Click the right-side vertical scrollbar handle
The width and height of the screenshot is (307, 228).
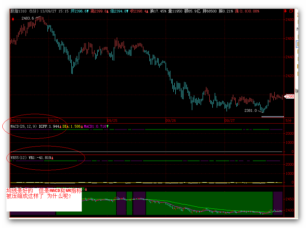pos(297,91)
